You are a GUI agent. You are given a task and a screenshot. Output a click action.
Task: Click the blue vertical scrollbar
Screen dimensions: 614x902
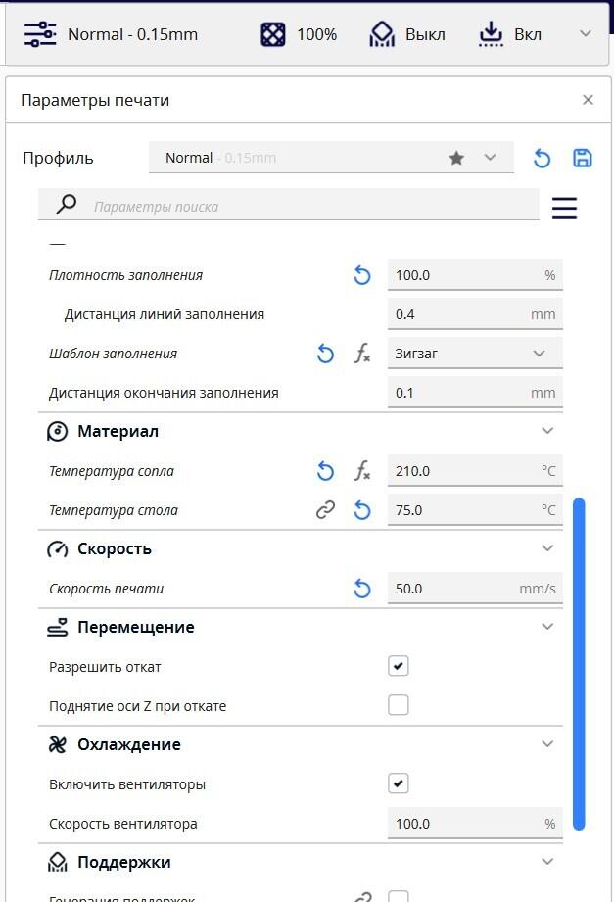tap(580, 664)
